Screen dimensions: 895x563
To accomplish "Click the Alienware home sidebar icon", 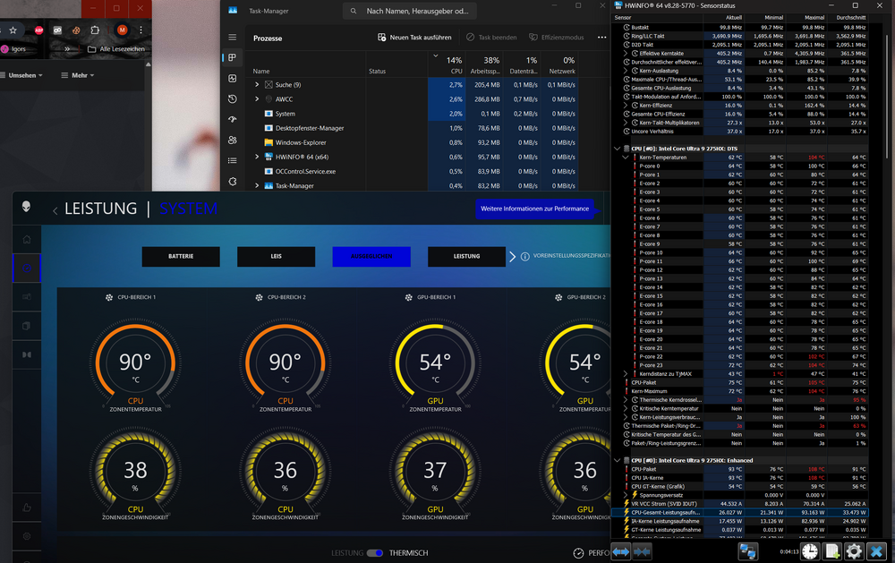I will (27, 239).
